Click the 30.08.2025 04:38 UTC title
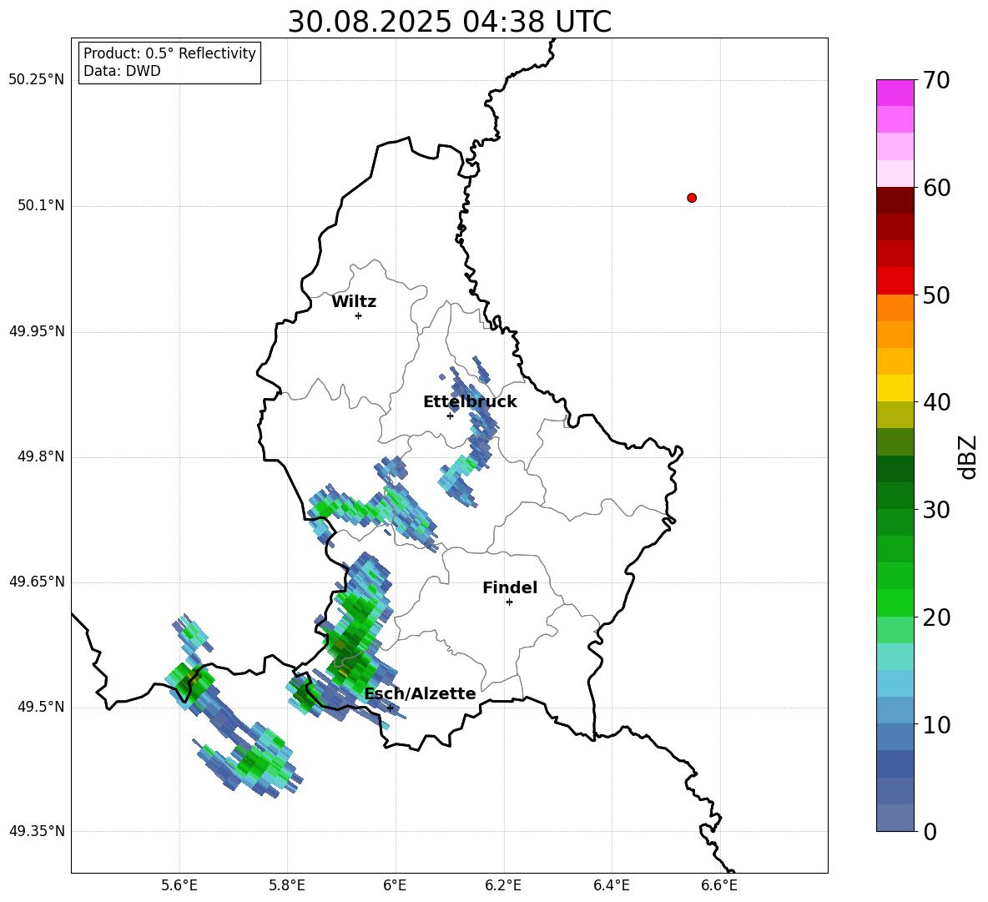The width and height of the screenshot is (988, 902). 449,22
